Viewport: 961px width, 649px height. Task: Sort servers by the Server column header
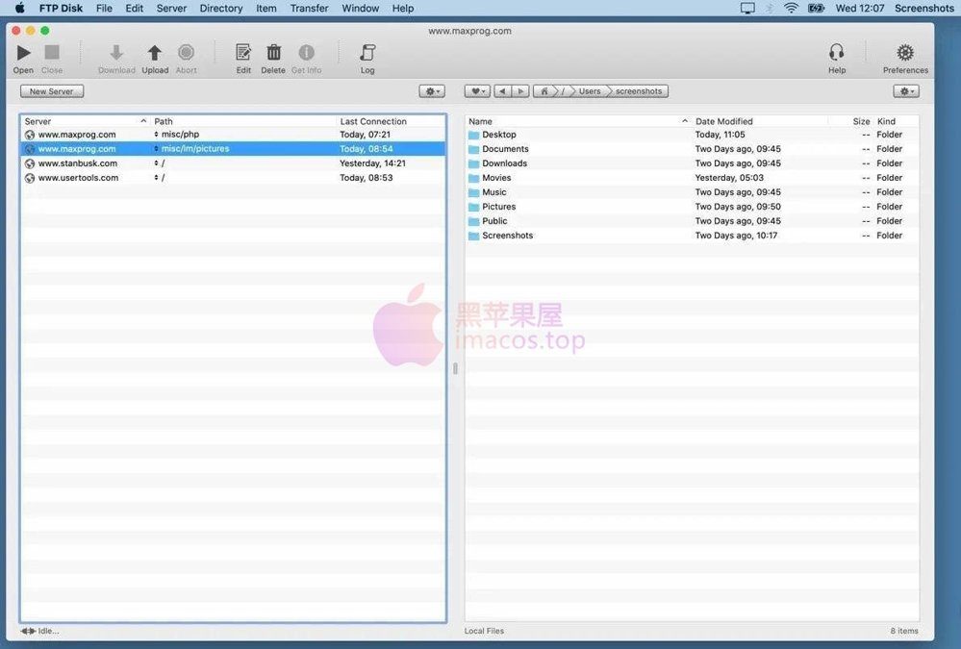86,121
